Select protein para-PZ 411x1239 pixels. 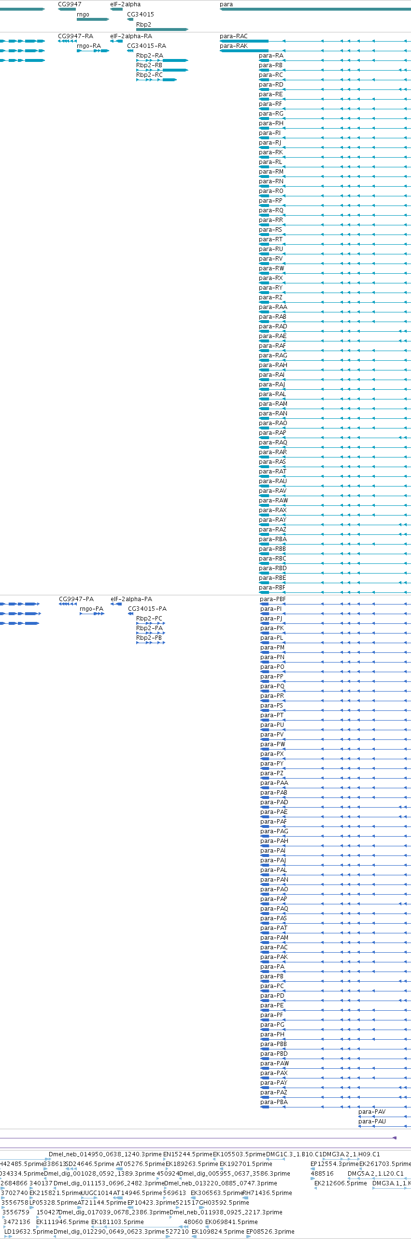pyautogui.click(x=272, y=773)
